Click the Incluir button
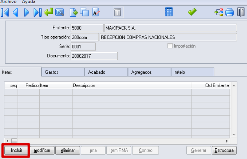The height and width of the screenshot is (159, 247). [16, 150]
